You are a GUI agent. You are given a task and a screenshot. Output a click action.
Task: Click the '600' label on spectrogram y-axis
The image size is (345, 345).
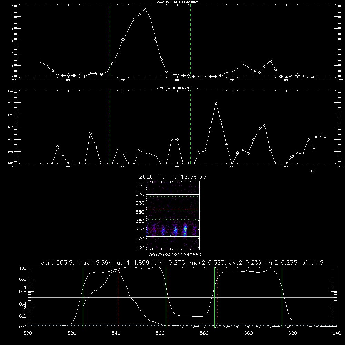click(140, 203)
